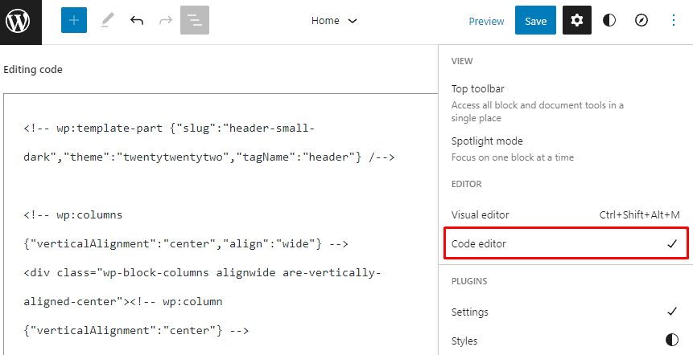The height and width of the screenshot is (355, 693).
Task: Toggle the Settings gear icon
Action: point(577,21)
